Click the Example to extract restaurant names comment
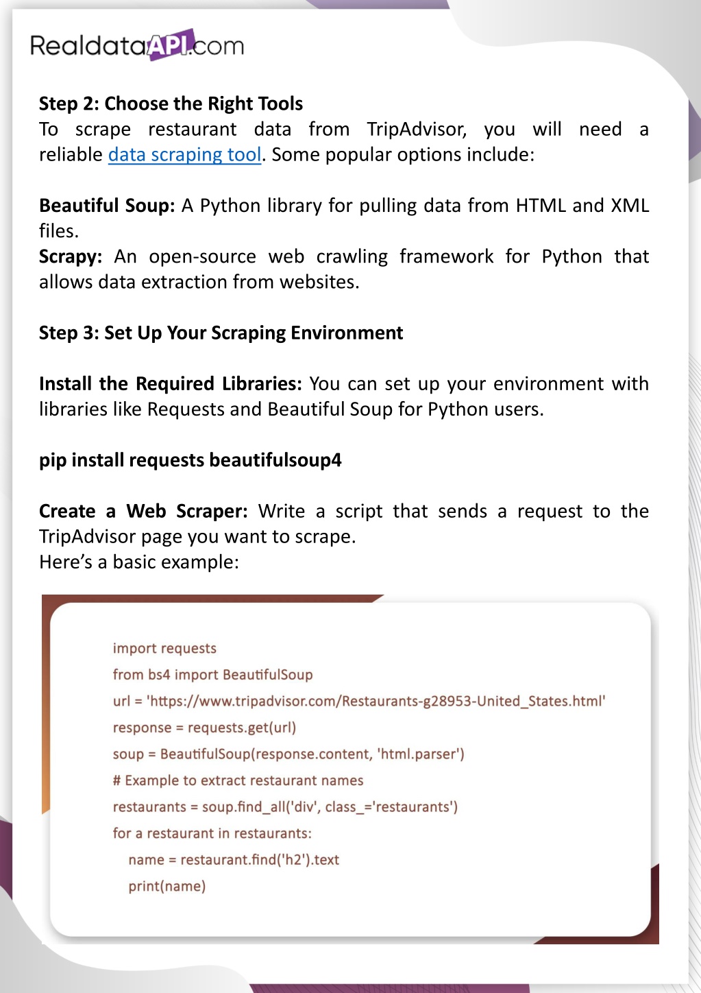 (238, 780)
